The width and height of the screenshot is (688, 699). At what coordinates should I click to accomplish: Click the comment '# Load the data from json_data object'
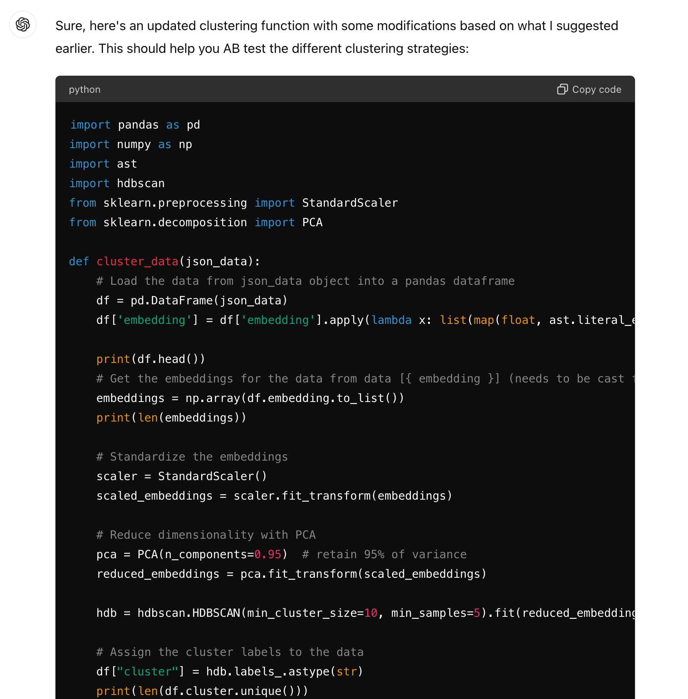[x=305, y=281]
